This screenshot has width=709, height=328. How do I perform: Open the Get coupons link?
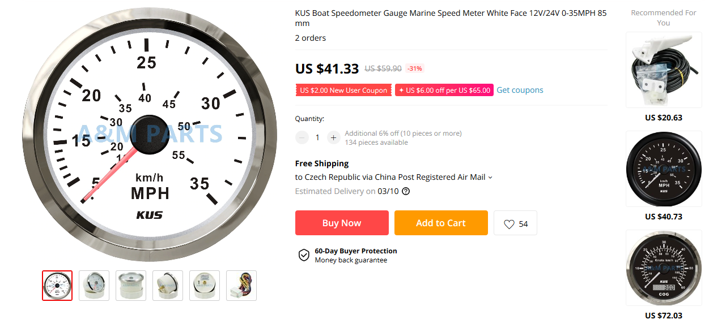[x=520, y=90]
